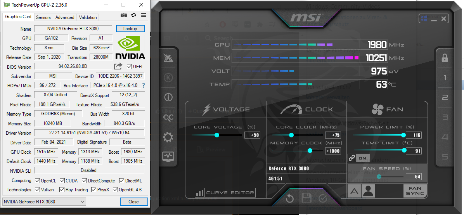This screenshot has height=215, width=464.
Task: Click the Fan Speed slider handle
Action: tap(379, 177)
